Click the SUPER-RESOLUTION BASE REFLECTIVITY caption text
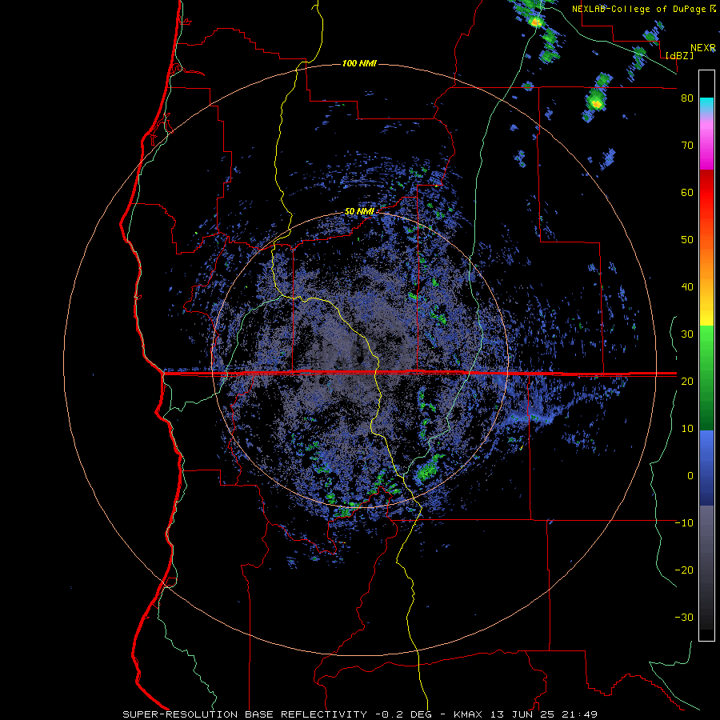Screen dimensions: 720x720 245,714
